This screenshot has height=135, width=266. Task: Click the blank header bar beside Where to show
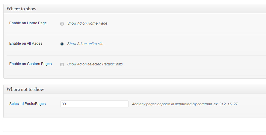click(151, 9)
